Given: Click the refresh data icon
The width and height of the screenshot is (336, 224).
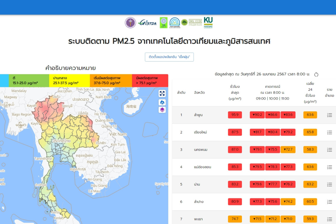Looking at the screenshot, I should click(316, 74).
